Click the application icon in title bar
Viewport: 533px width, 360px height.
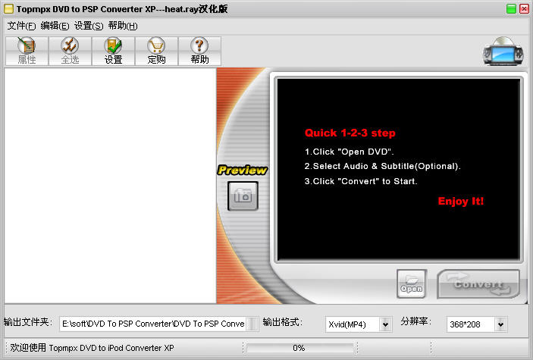point(9,9)
